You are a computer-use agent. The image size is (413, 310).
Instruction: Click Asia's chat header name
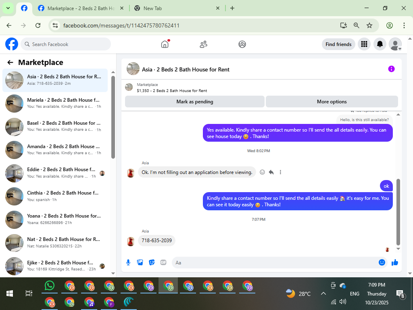(x=186, y=69)
